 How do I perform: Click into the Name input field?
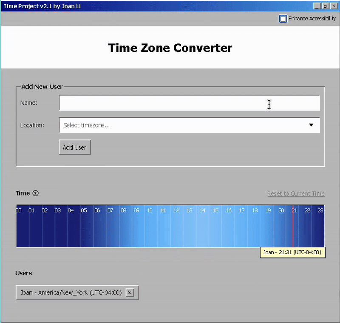point(189,103)
